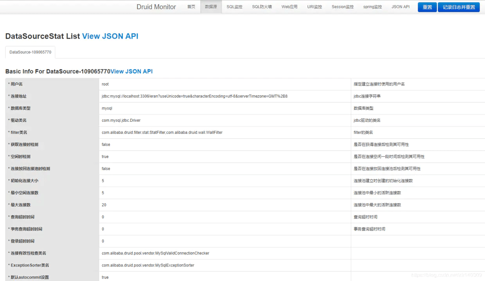Open View JSON API beside DataSourceStat List
This screenshot has width=485, height=281.
[x=110, y=36]
